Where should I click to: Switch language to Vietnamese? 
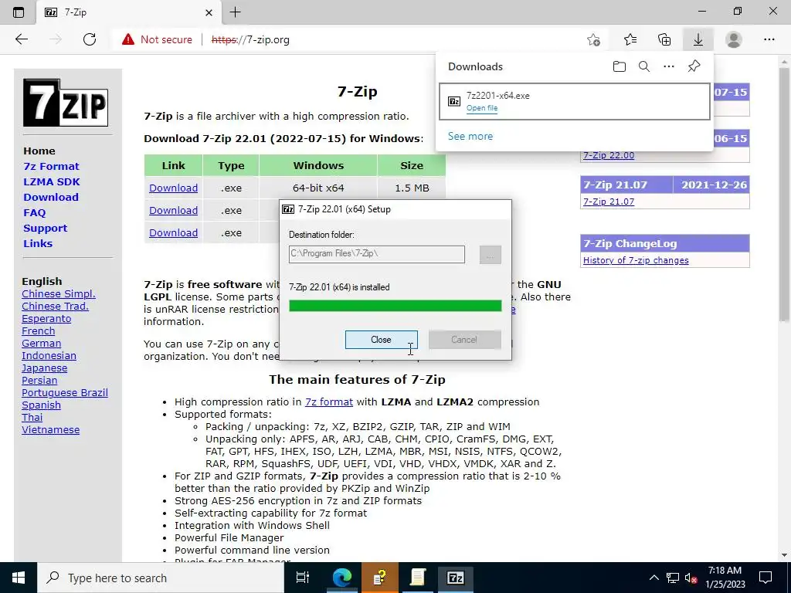[x=50, y=429]
